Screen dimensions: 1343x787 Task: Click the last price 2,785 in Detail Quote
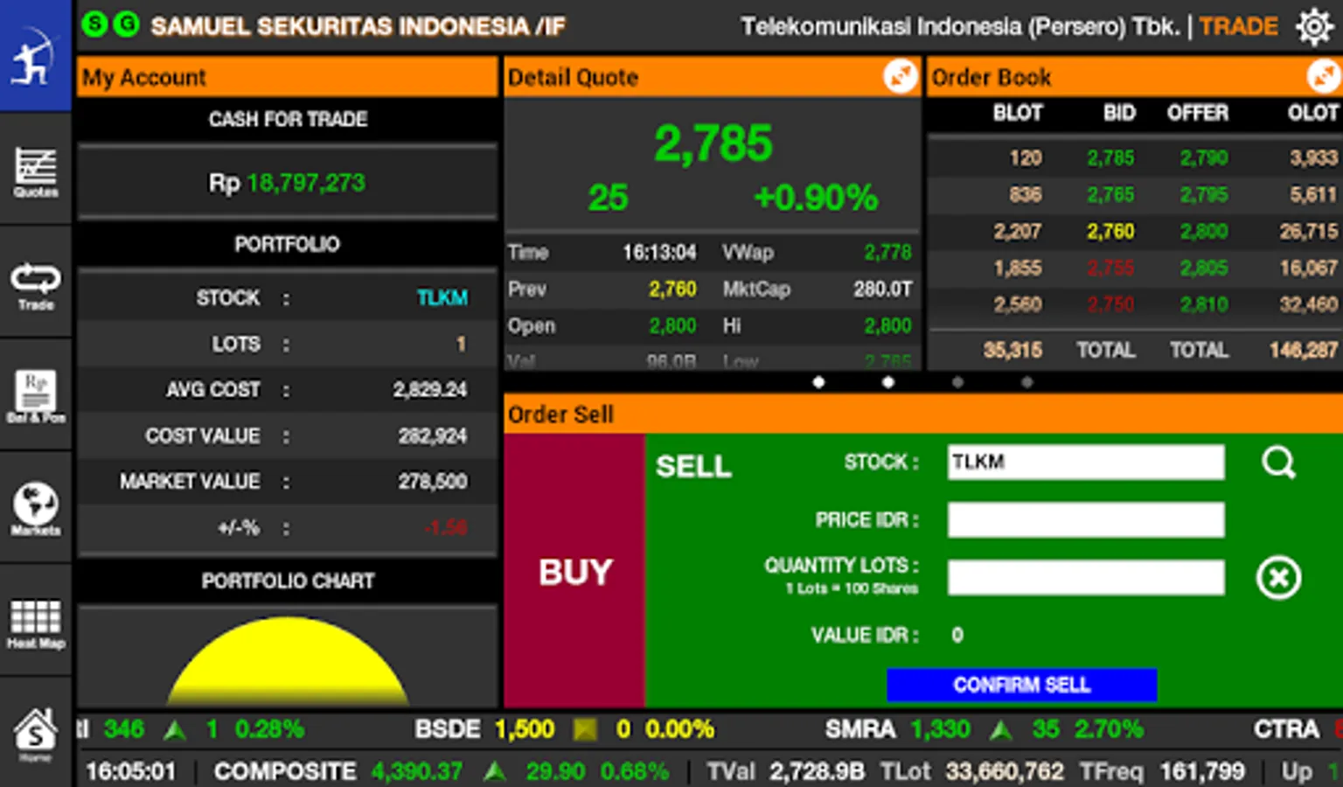click(713, 143)
